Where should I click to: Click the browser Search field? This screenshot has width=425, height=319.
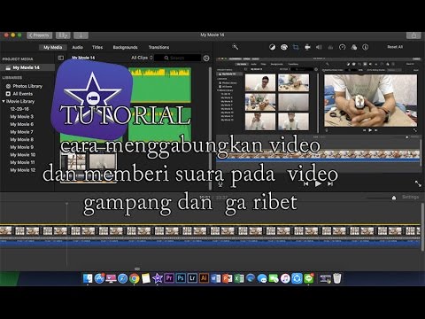tap(178, 58)
